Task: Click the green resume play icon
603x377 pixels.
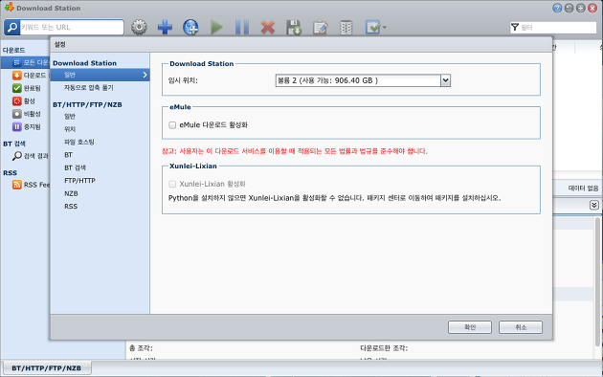Action: coord(216,28)
